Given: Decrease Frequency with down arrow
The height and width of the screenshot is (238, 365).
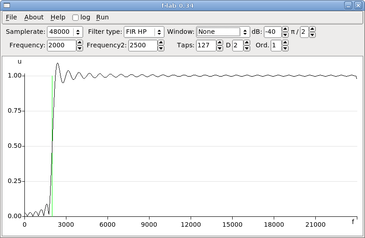Looking at the screenshot, I should 80,48.
